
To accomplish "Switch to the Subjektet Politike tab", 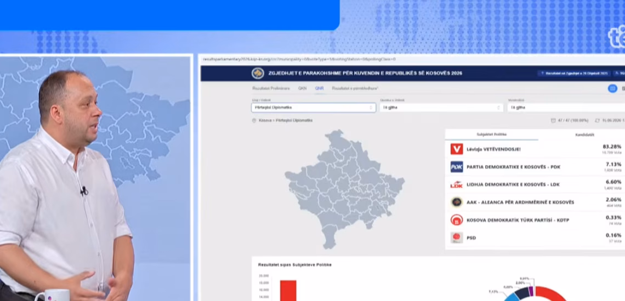I will coord(491,135).
